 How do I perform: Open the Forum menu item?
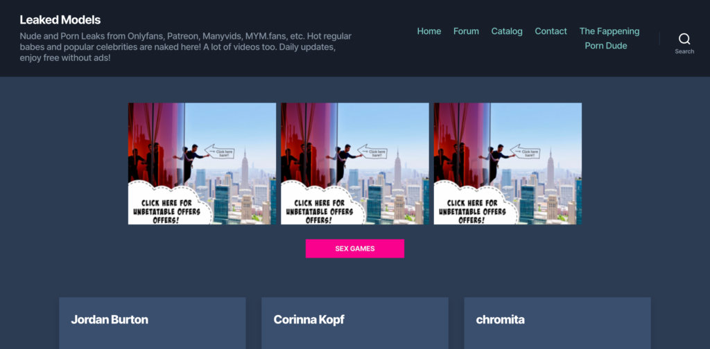click(x=466, y=31)
